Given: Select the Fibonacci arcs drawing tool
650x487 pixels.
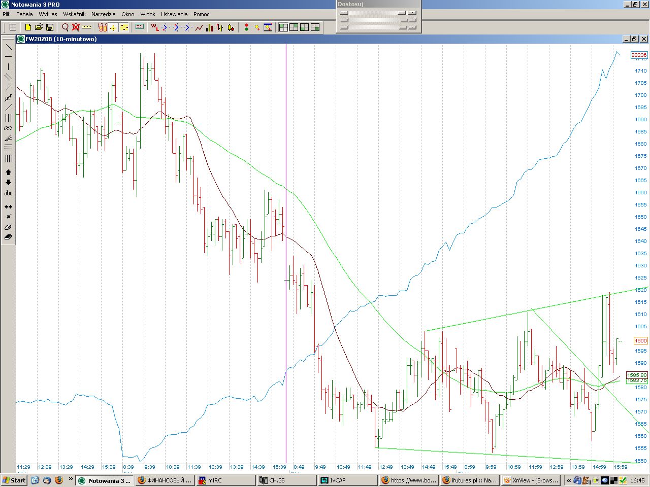Looking at the screenshot, I should pos(8,128).
